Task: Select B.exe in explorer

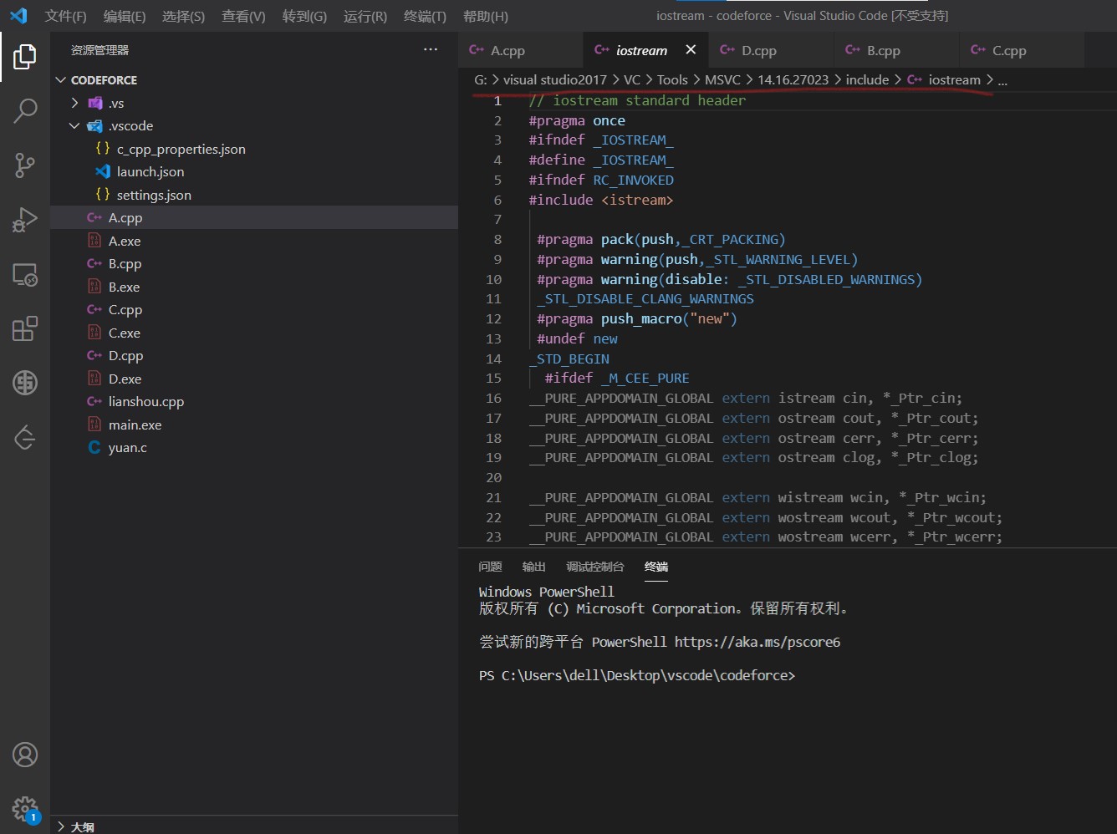Action: click(254, 287)
